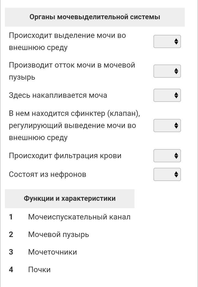The image size is (198, 287).
Task: Click the text 'Здесь накапливается моча'
Action: (58, 95)
